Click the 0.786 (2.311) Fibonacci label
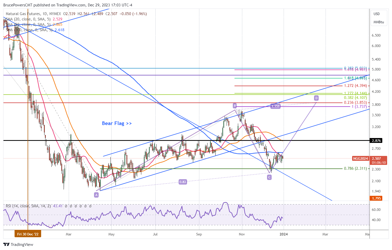Viewport: 392px width, 250px height. [x=355, y=169]
